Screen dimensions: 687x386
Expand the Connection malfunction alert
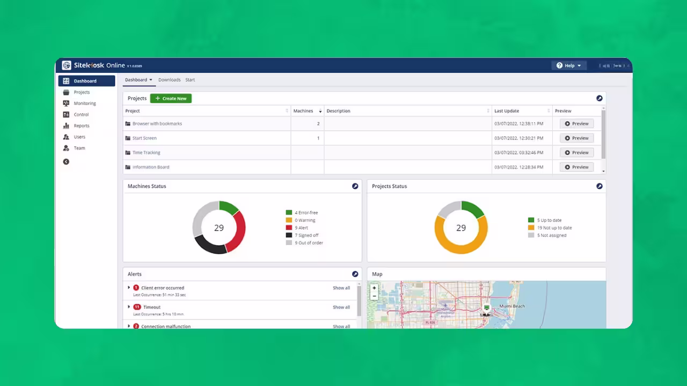click(129, 326)
